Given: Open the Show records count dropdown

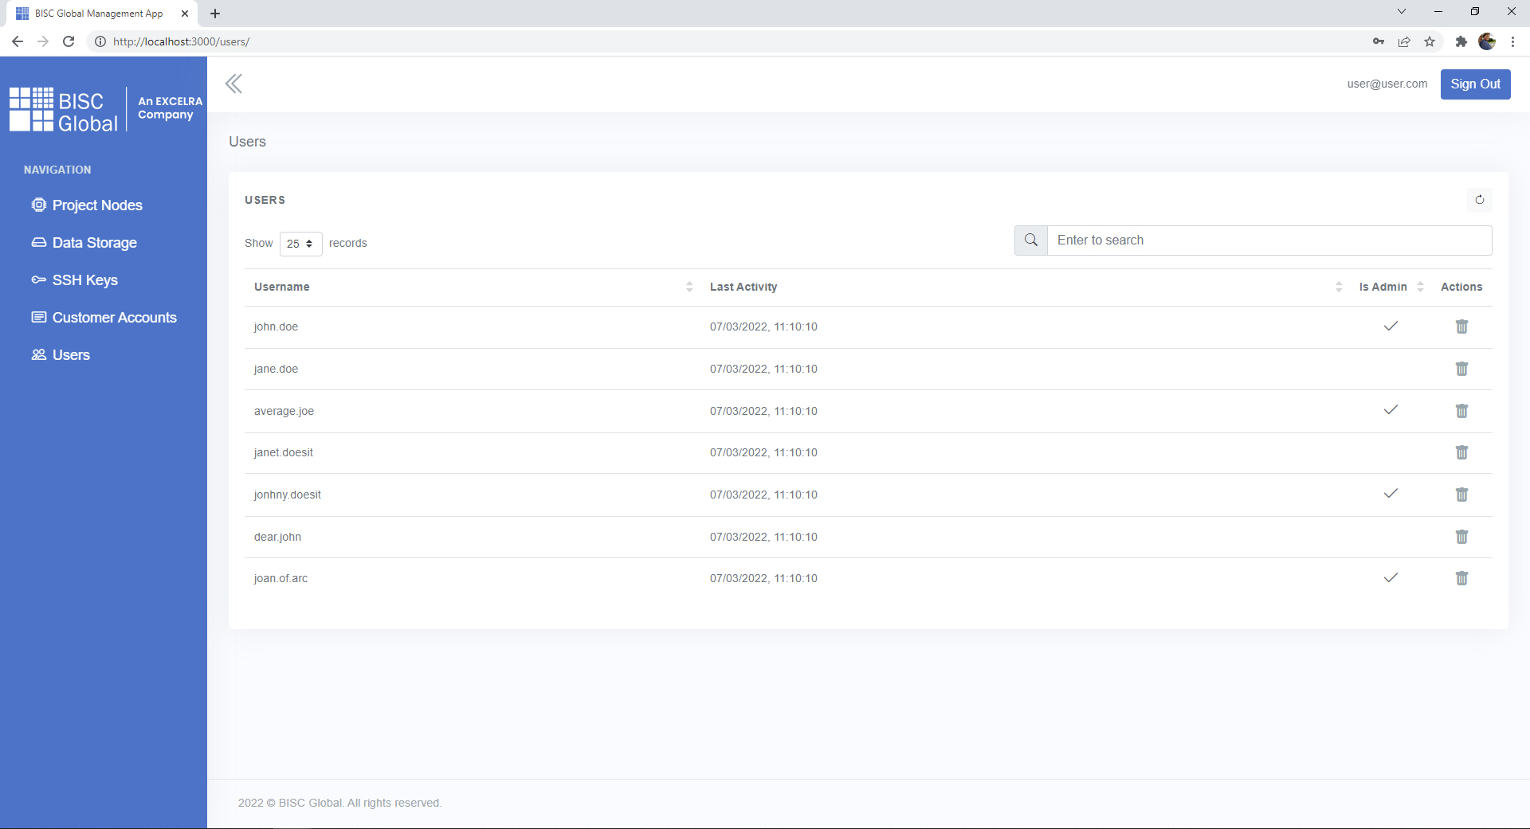Looking at the screenshot, I should pyautogui.click(x=300, y=244).
